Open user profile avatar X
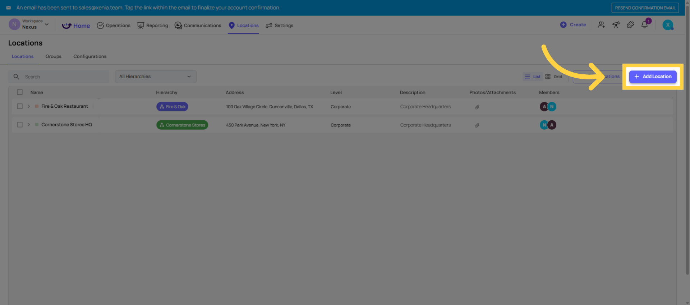Viewport: 690px width, 305px height. (667, 25)
